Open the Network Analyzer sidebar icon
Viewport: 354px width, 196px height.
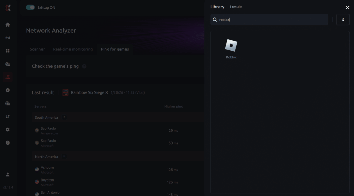click(x=8, y=77)
